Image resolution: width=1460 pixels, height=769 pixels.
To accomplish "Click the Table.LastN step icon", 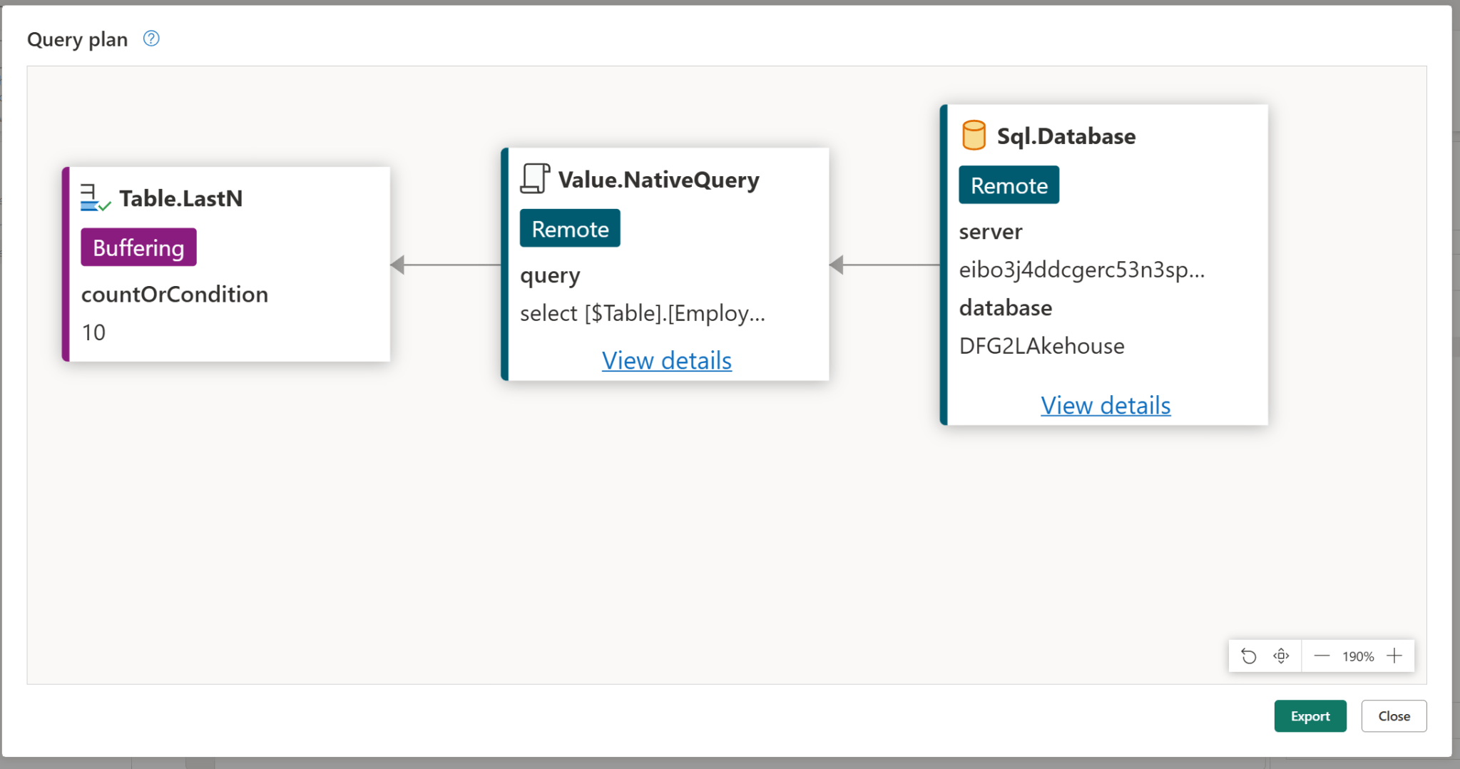I will click(95, 198).
